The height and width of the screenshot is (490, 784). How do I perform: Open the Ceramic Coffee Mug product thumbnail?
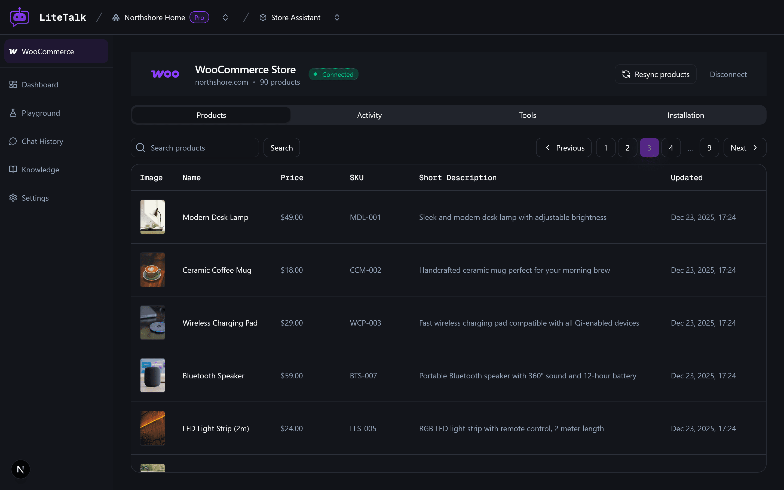click(x=152, y=269)
